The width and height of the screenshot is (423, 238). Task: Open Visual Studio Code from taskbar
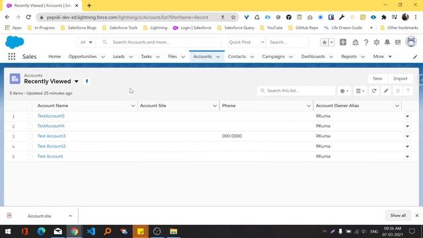pos(91,231)
